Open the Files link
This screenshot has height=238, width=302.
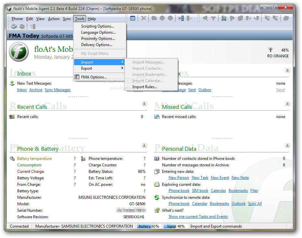click(x=254, y=191)
